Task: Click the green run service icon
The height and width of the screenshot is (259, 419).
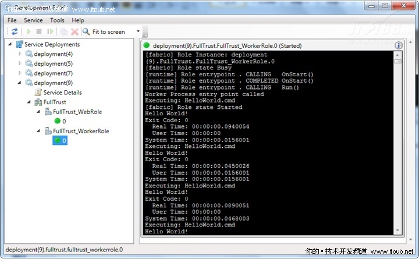Action: coord(29,31)
